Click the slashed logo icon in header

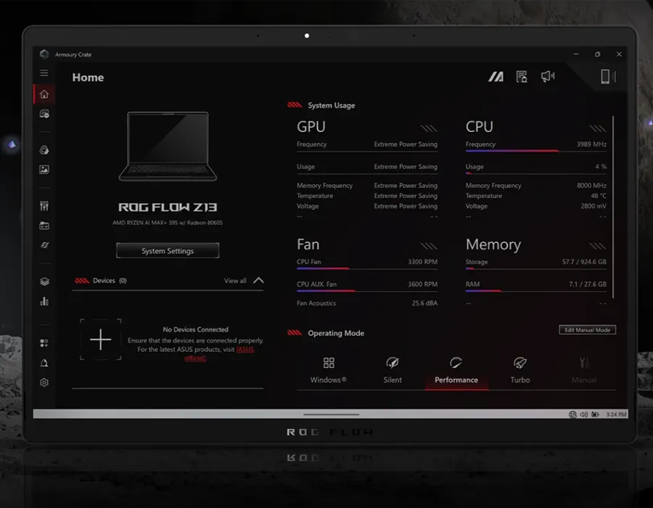click(496, 77)
